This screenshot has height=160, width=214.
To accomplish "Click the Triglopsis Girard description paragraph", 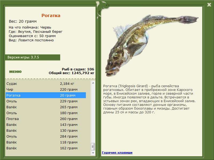I will click(x=149, y=99).
